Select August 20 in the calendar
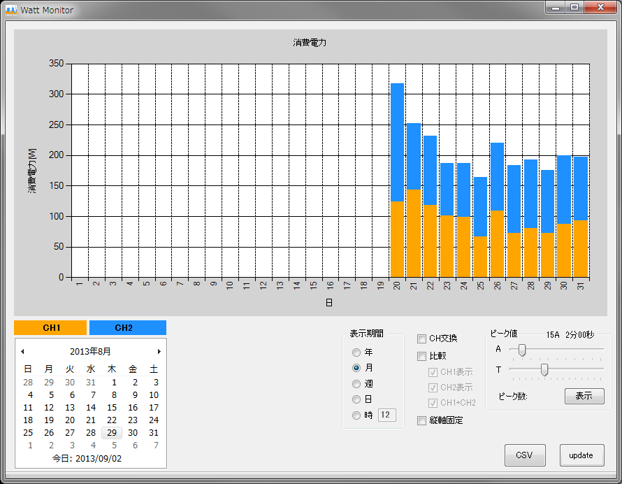This screenshot has height=484, width=622. 70,420
